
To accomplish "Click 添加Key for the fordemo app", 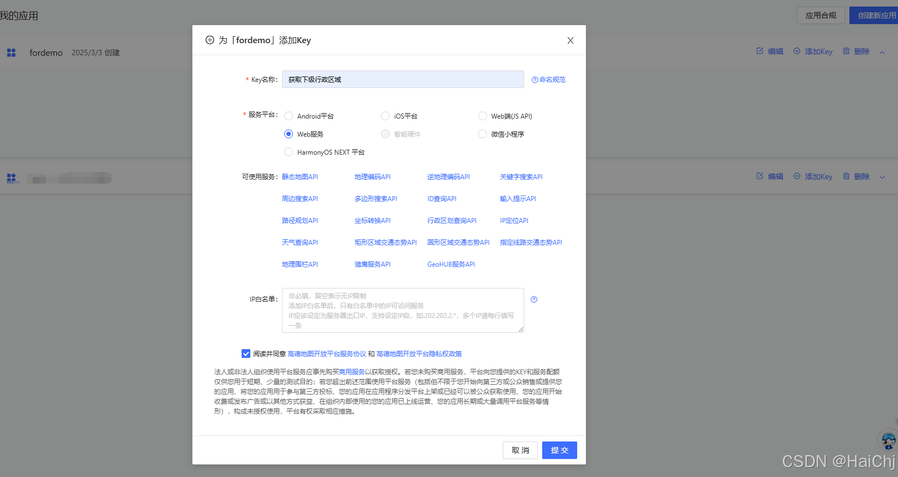I will [x=813, y=51].
